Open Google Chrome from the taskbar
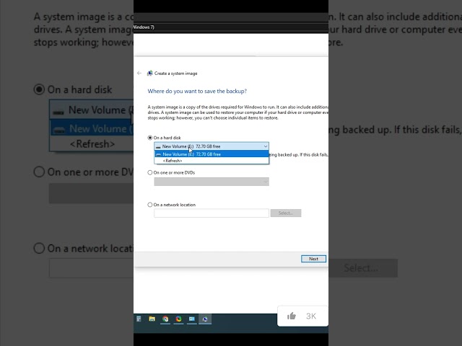The height and width of the screenshot is (346, 462). pos(165,319)
